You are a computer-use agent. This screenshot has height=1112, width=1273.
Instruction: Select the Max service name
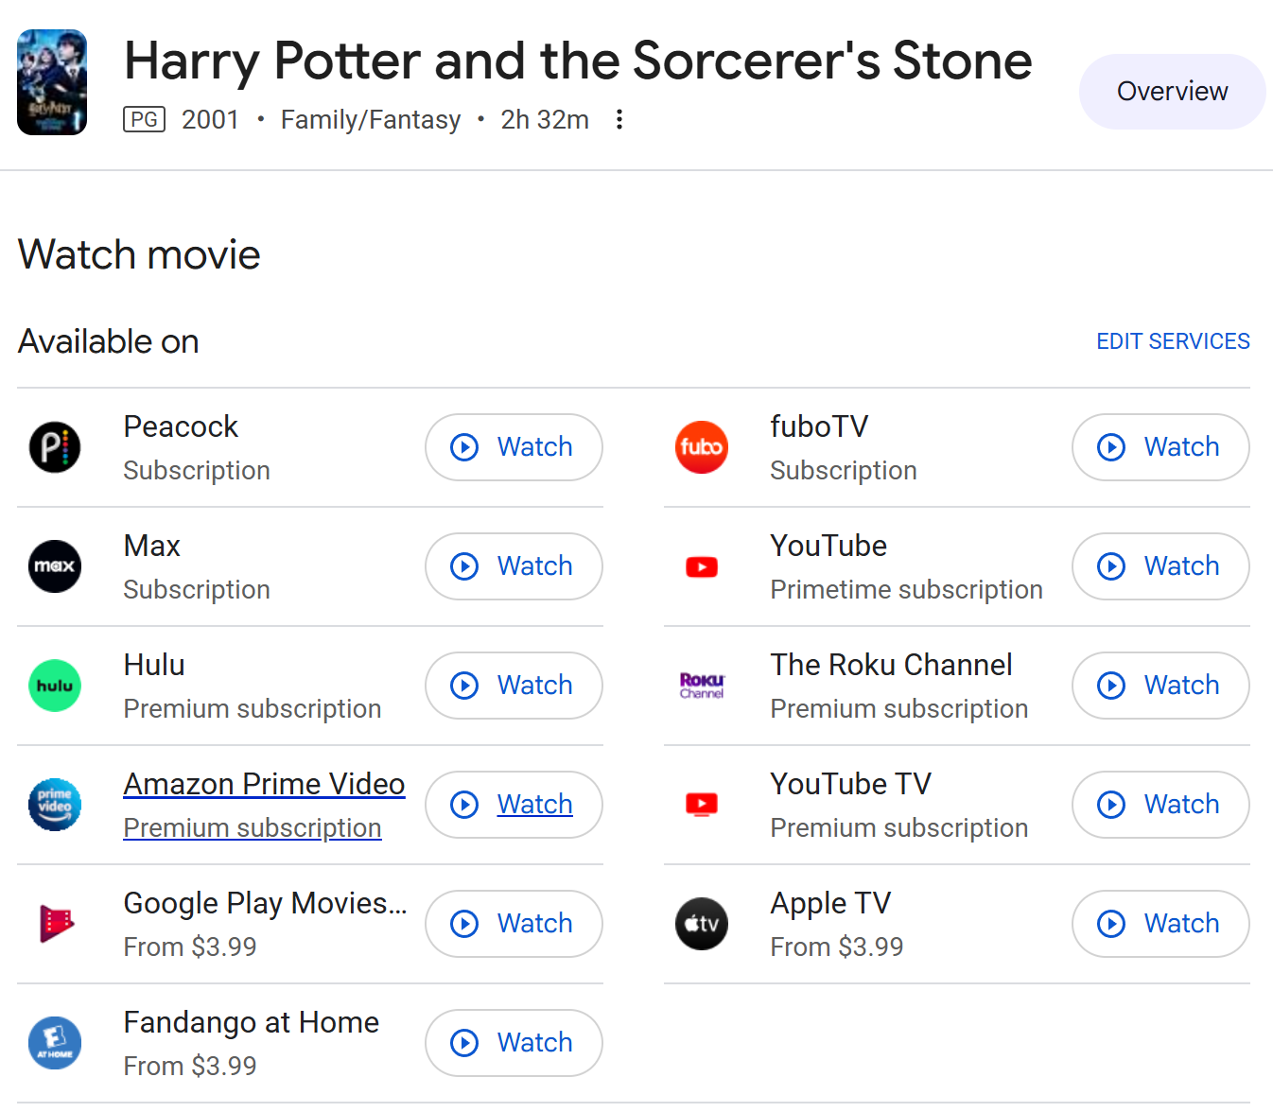click(x=151, y=546)
